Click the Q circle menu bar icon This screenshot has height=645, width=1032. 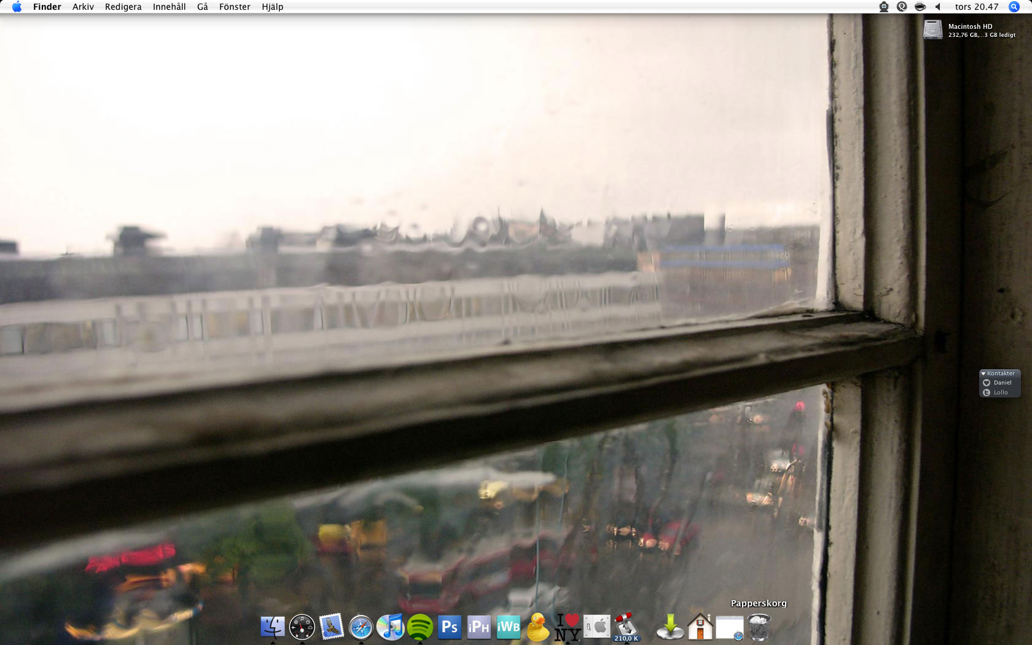tap(902, 7)
